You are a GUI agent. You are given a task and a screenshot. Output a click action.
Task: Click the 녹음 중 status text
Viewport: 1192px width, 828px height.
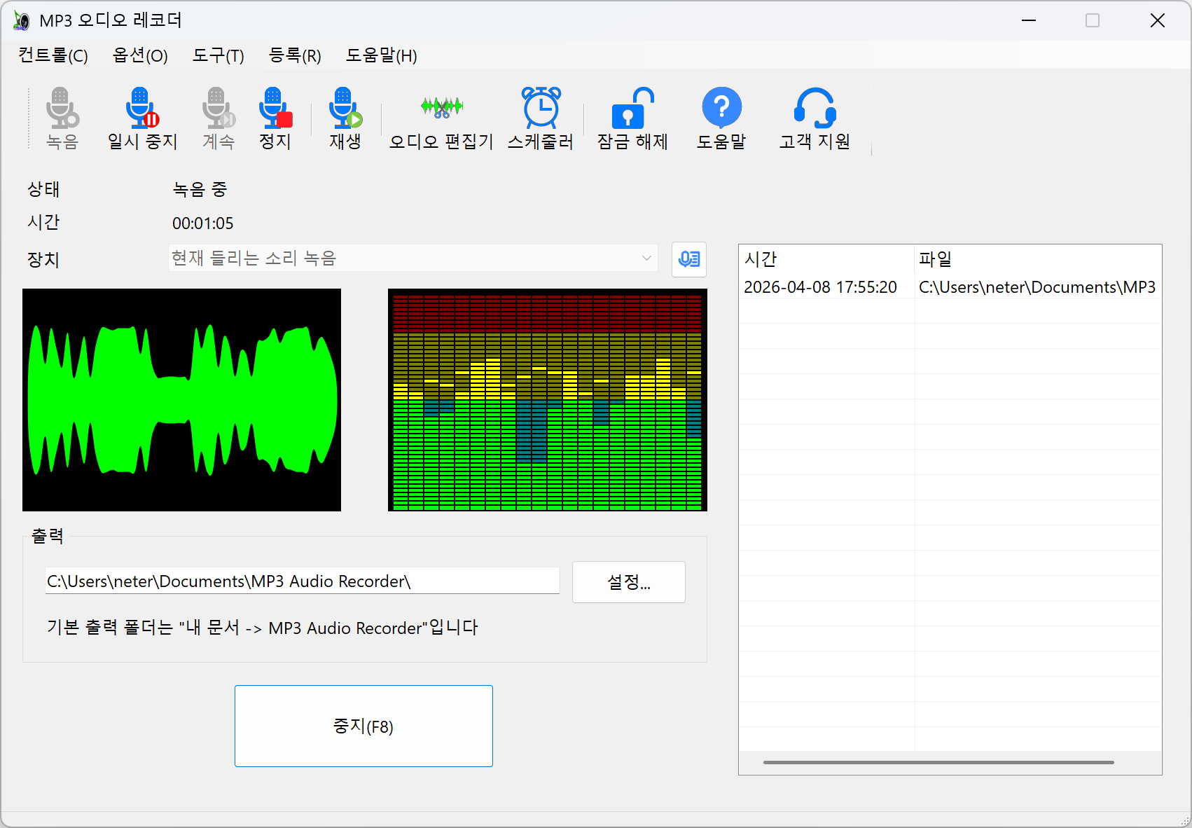200,189
